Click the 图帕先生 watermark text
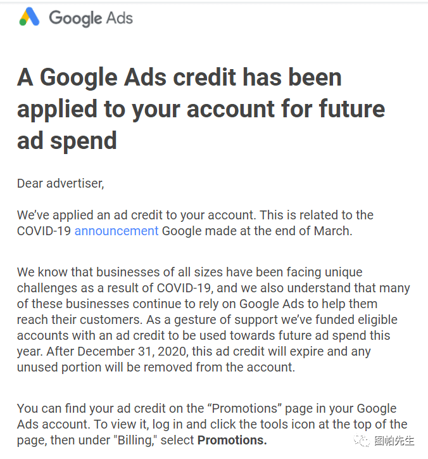Viewport: 428px width, 459px height. point(394,441)
